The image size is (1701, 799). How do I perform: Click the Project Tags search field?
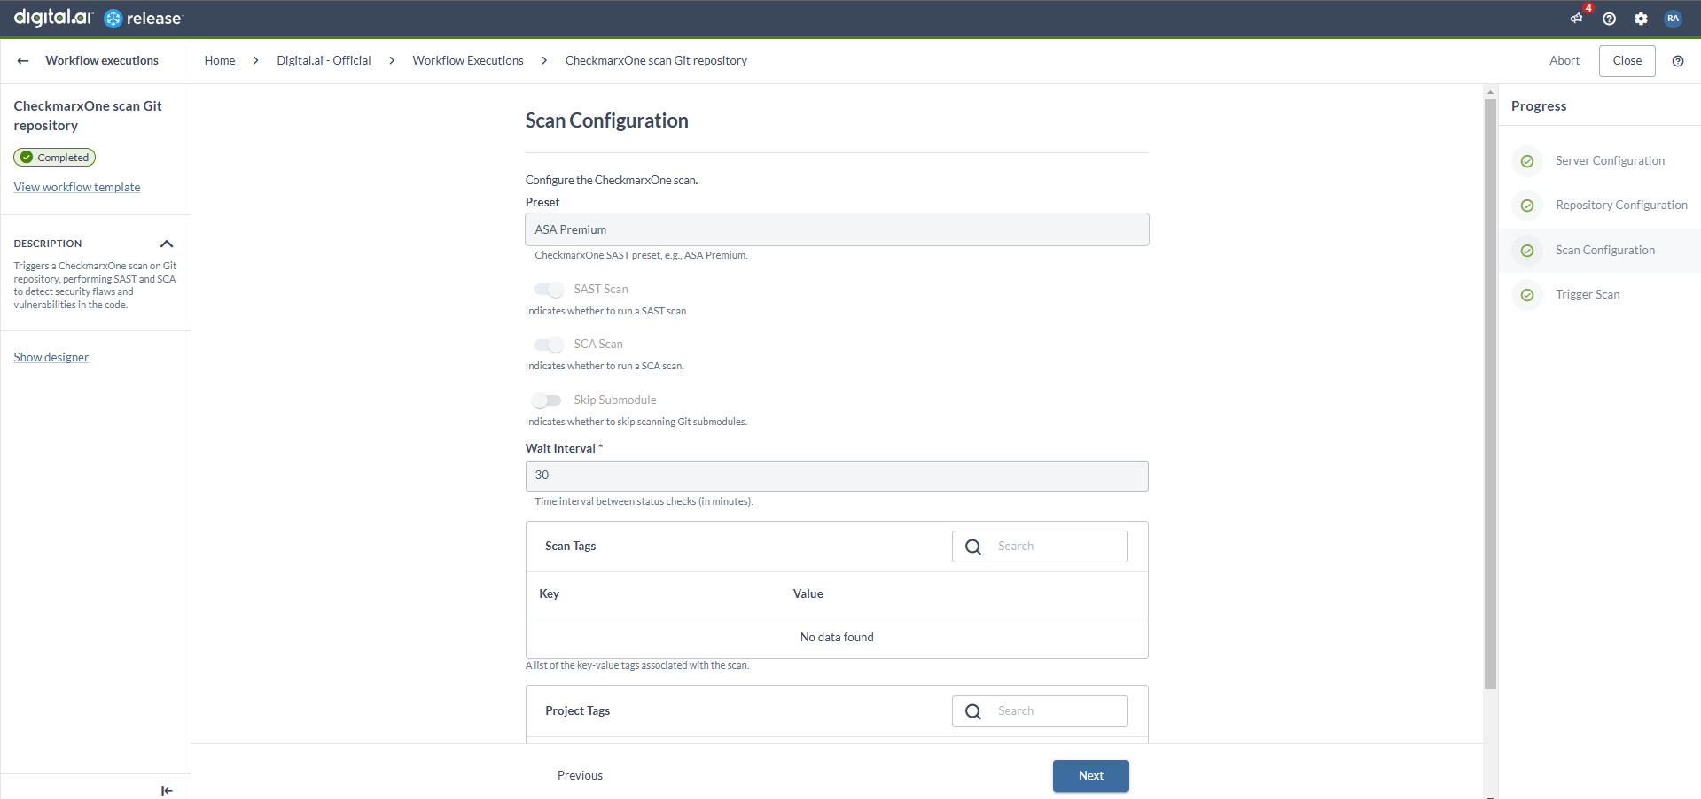point(1040,711)
